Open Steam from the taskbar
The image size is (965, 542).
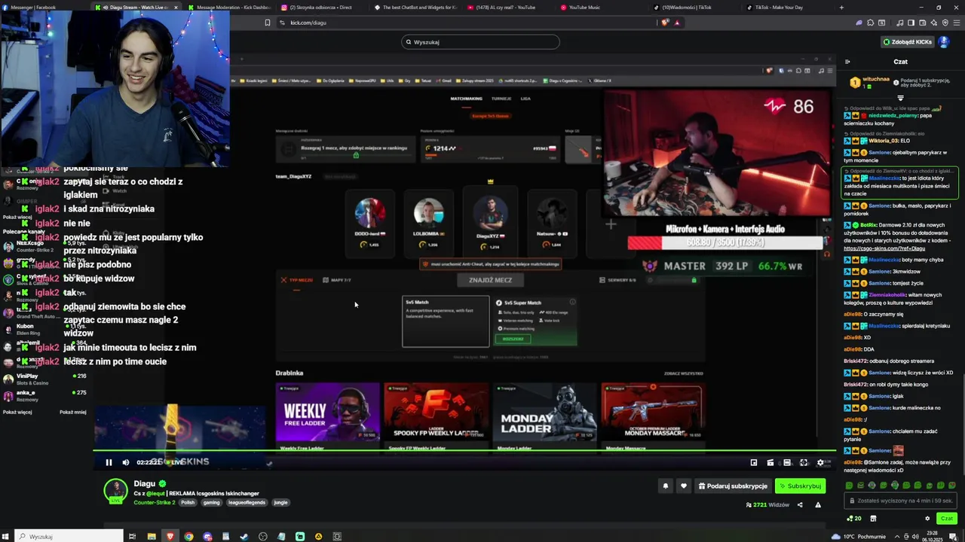[244, 536]
